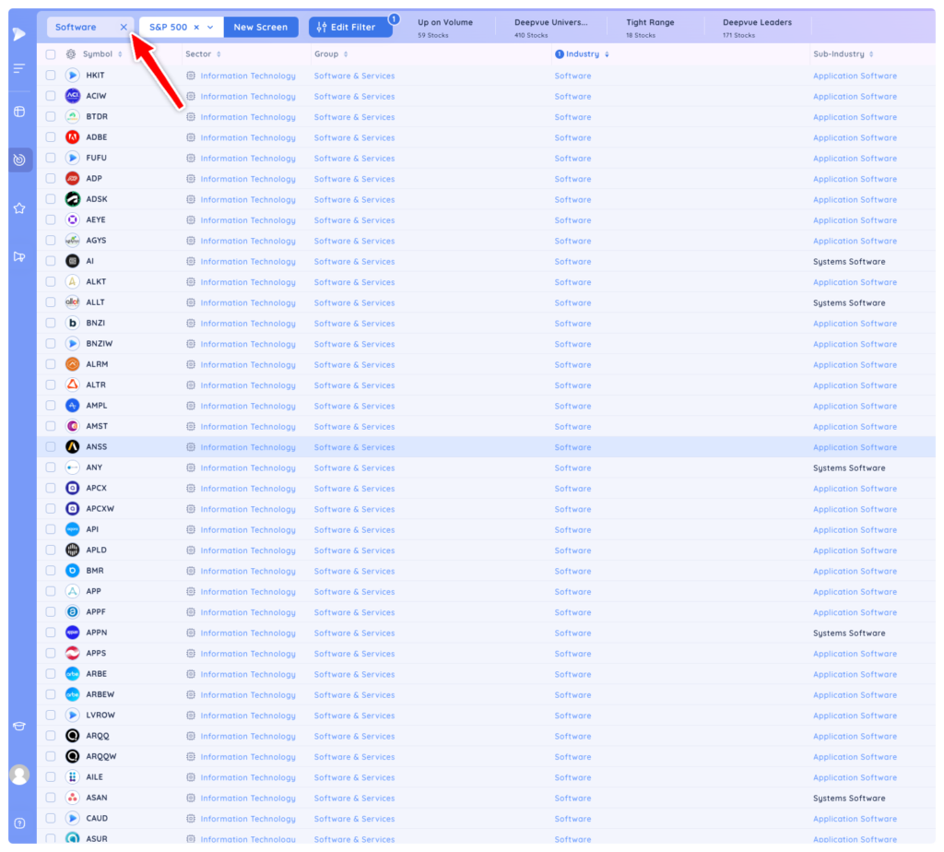Click the ARQQ company logo
Image resolution: width=944 pixels, height=852 pixels.
pos(72,736)
